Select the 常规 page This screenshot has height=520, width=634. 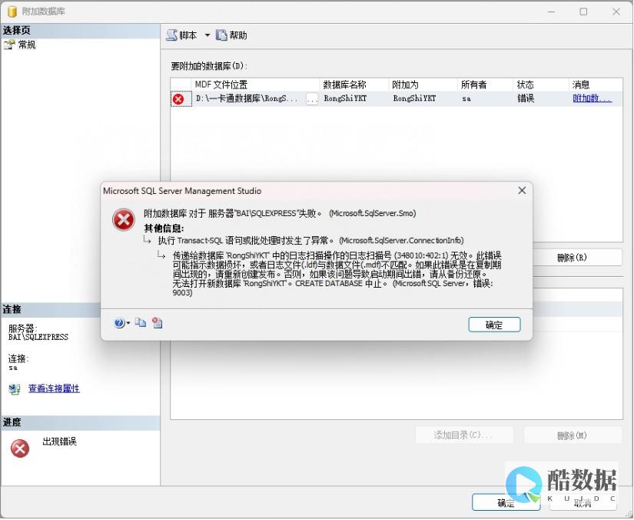point(27,45)
